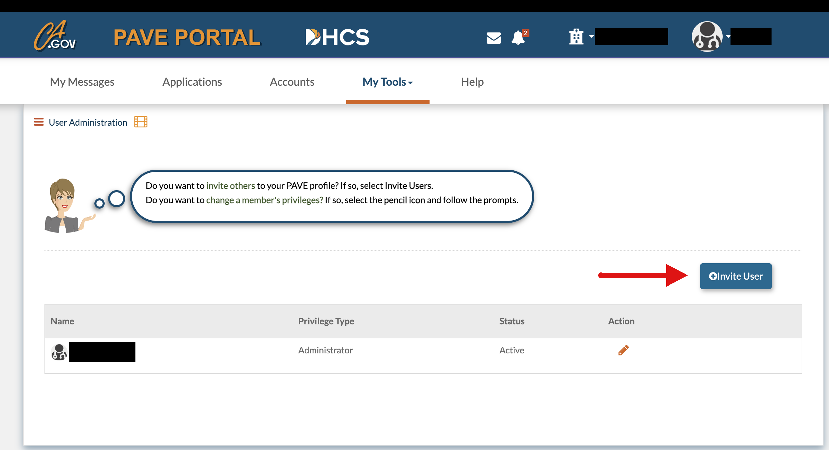Click the assistant character image

70,206
